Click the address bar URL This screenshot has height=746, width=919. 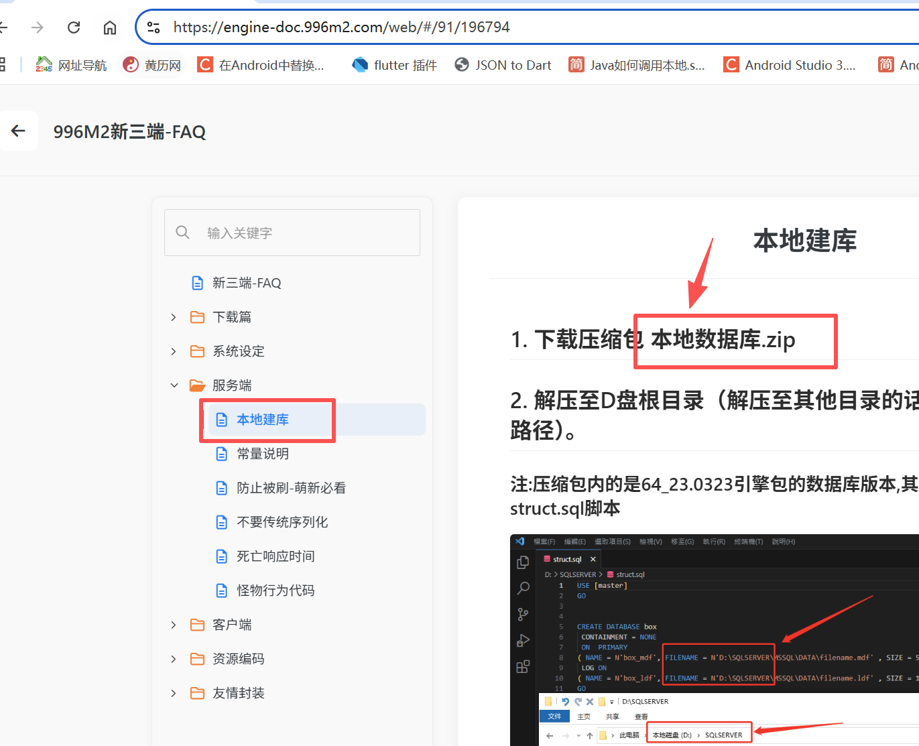(341, 27)
